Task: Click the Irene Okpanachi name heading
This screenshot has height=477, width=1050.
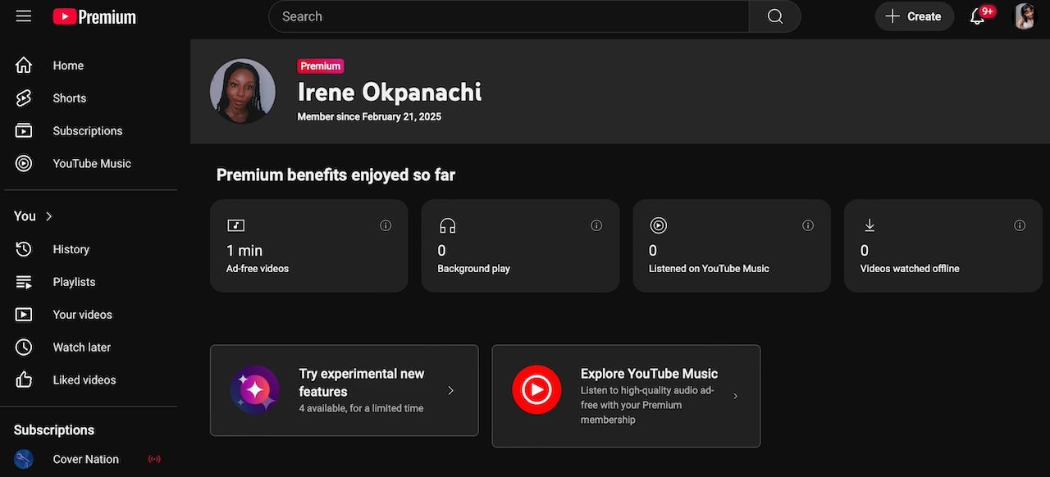Action: click(x=390, y=92)
